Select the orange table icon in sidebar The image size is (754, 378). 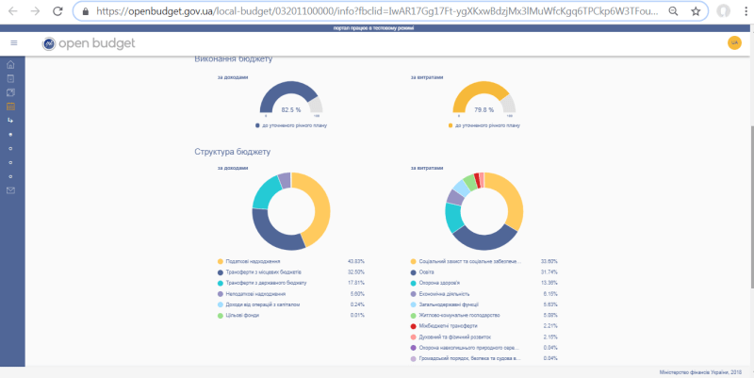pos(11,107)
